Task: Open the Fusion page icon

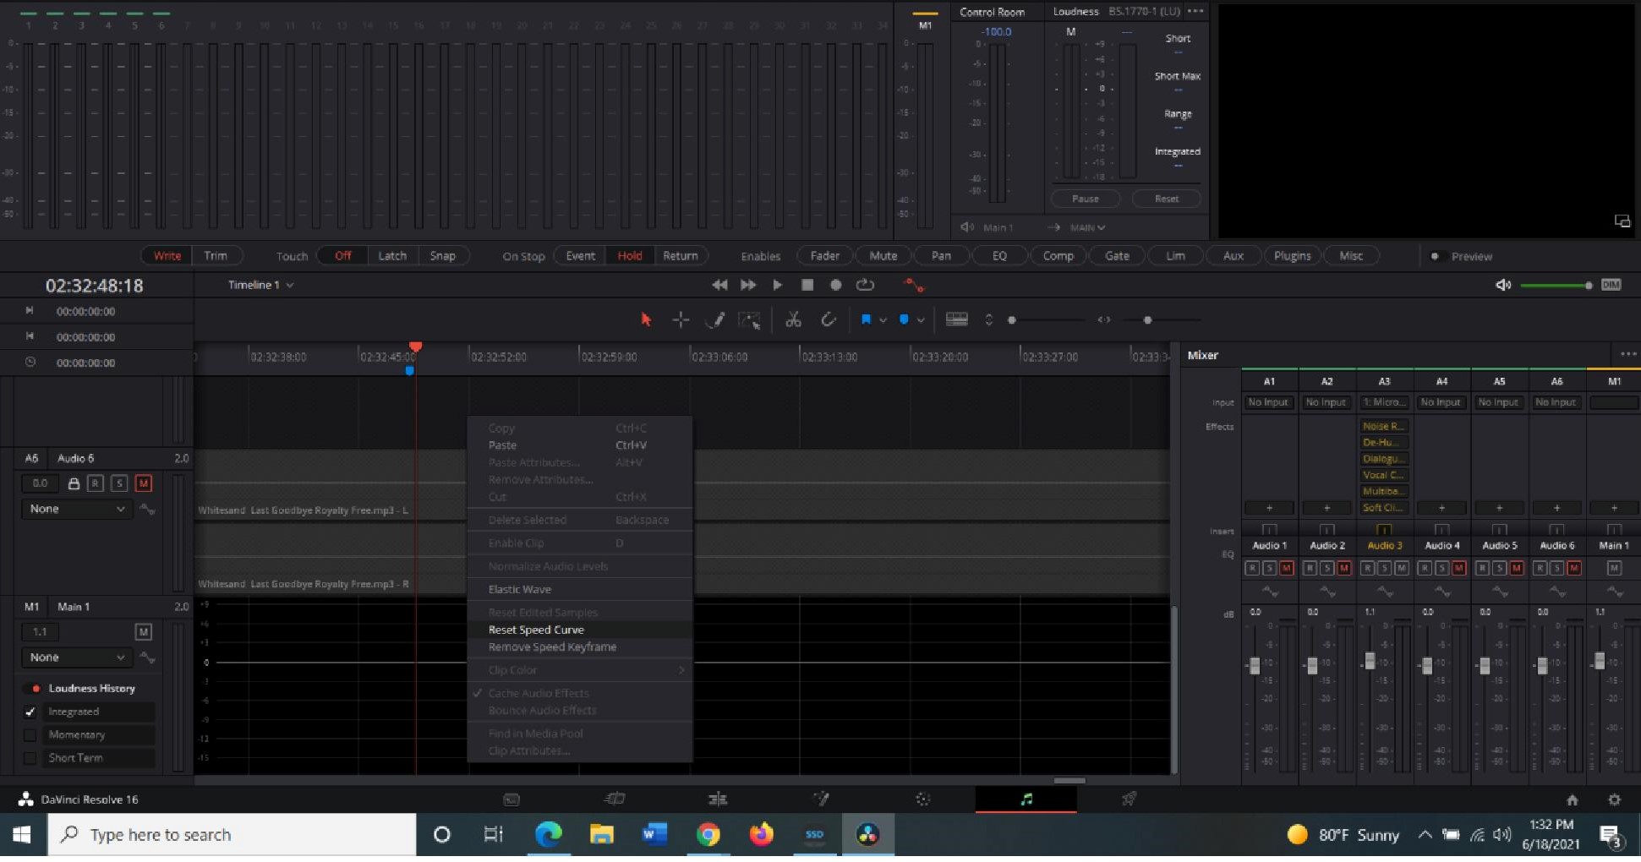Action: point(820,799)
